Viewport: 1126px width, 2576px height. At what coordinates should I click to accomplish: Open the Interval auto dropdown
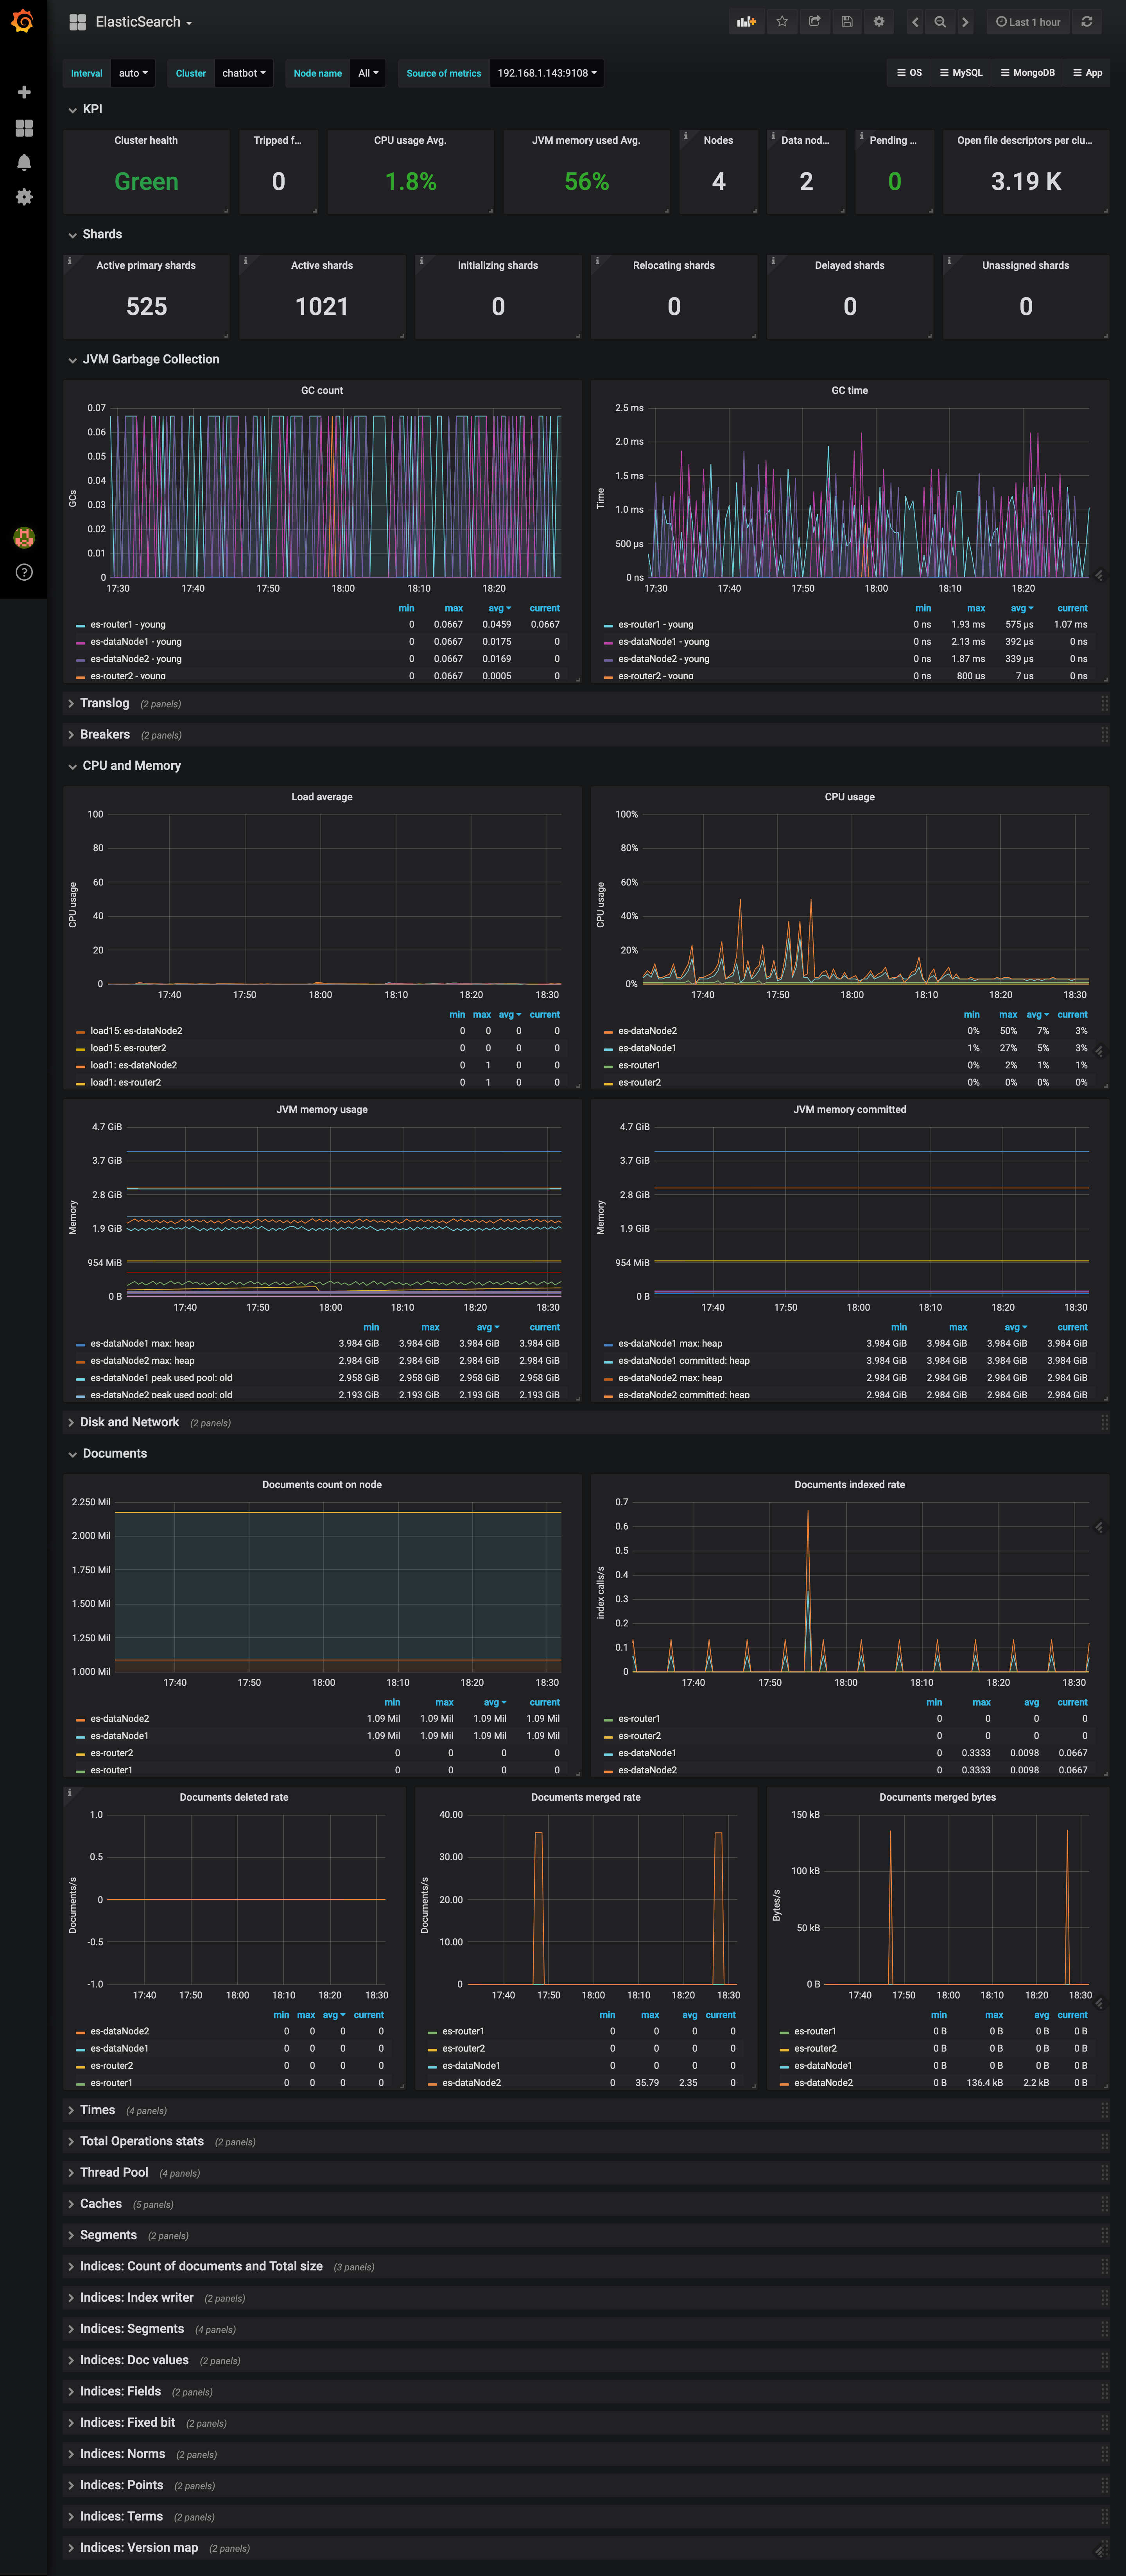[133, 73]
